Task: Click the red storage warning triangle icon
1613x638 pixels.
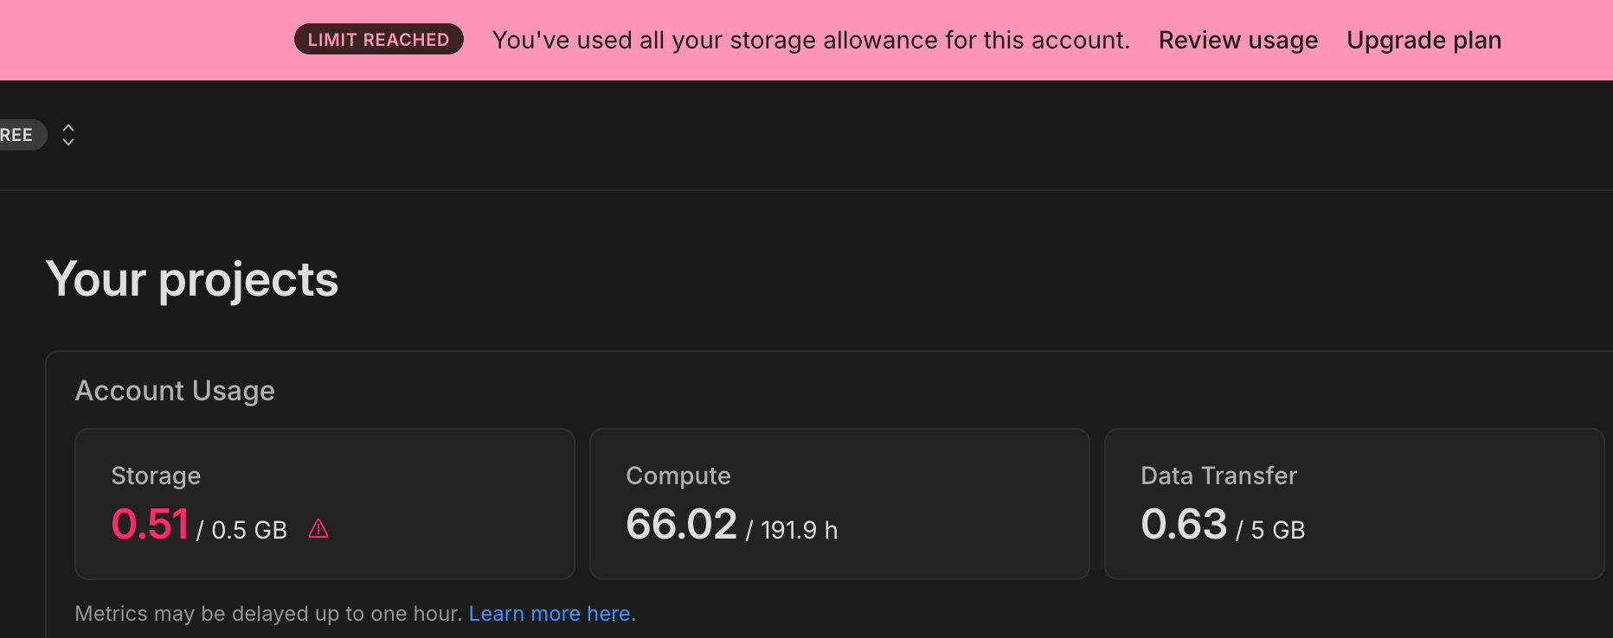Action: (x=318, y=528)
